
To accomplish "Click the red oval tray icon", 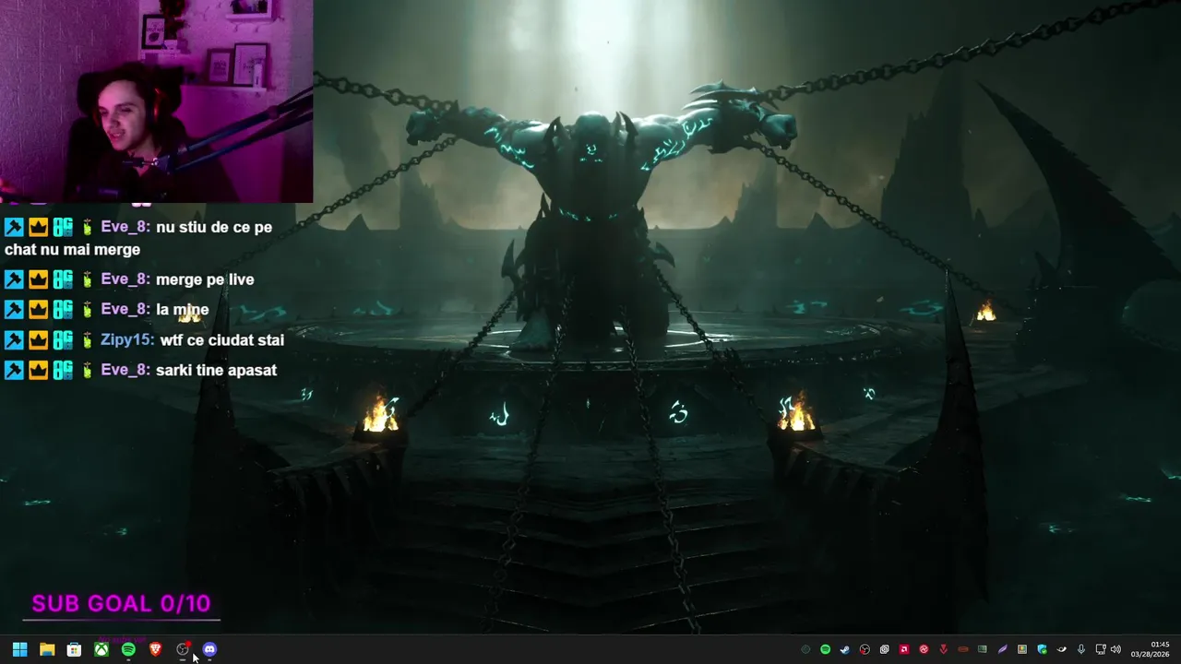I will pos(963,649).
